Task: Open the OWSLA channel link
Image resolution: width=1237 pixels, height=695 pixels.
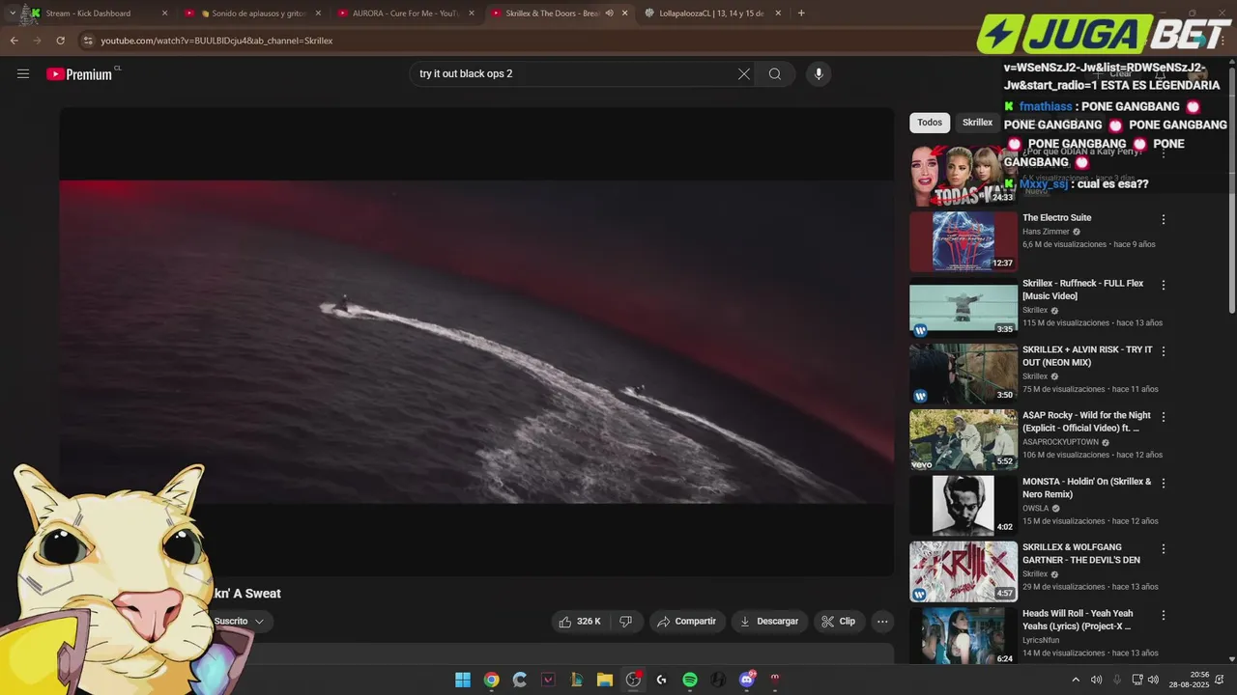Action: (1035, 509)
